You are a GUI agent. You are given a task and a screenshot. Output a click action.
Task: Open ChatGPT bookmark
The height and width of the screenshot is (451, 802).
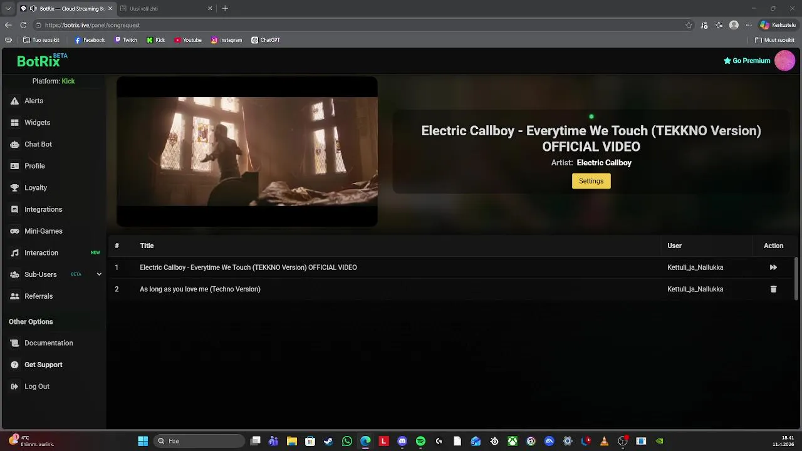(266, 40)
